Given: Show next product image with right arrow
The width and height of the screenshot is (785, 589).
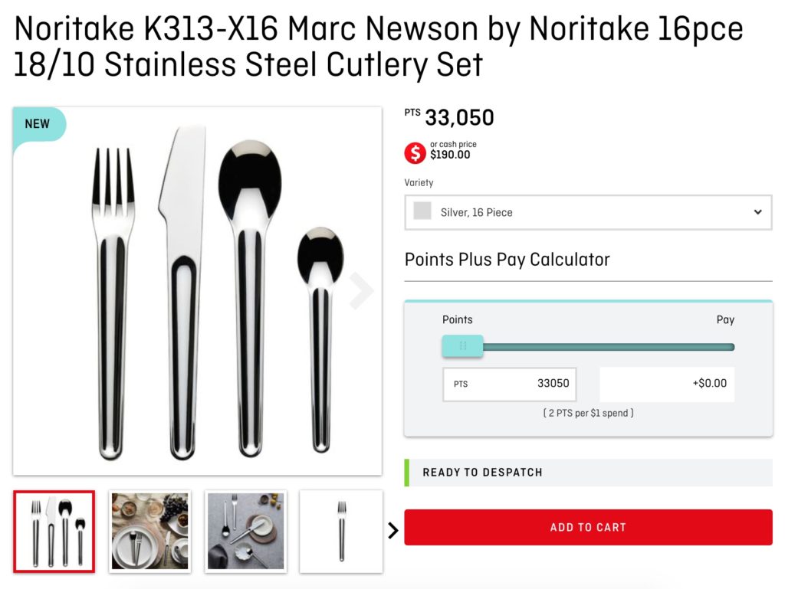Looking at the screenshot, I should [x=361, y=291].
